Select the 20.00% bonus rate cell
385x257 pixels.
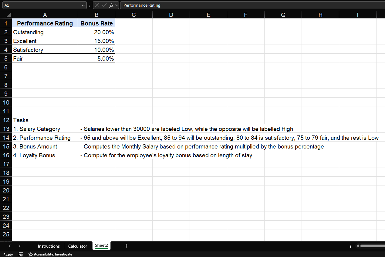pos(96,32)
